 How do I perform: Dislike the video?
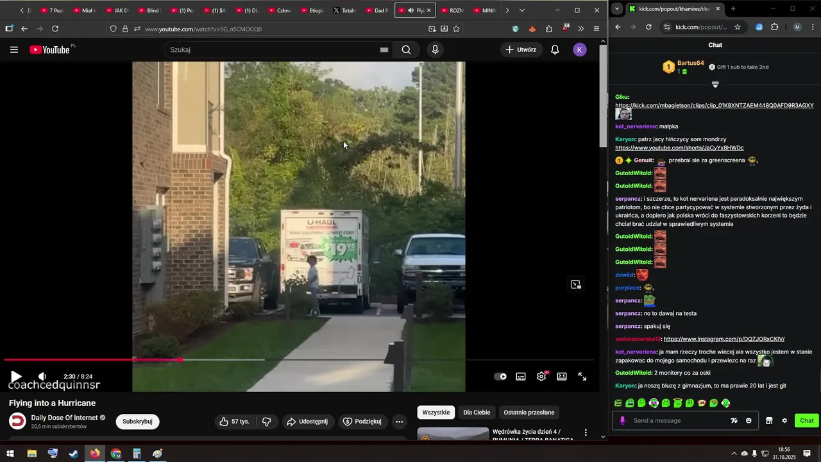(267, 422)
